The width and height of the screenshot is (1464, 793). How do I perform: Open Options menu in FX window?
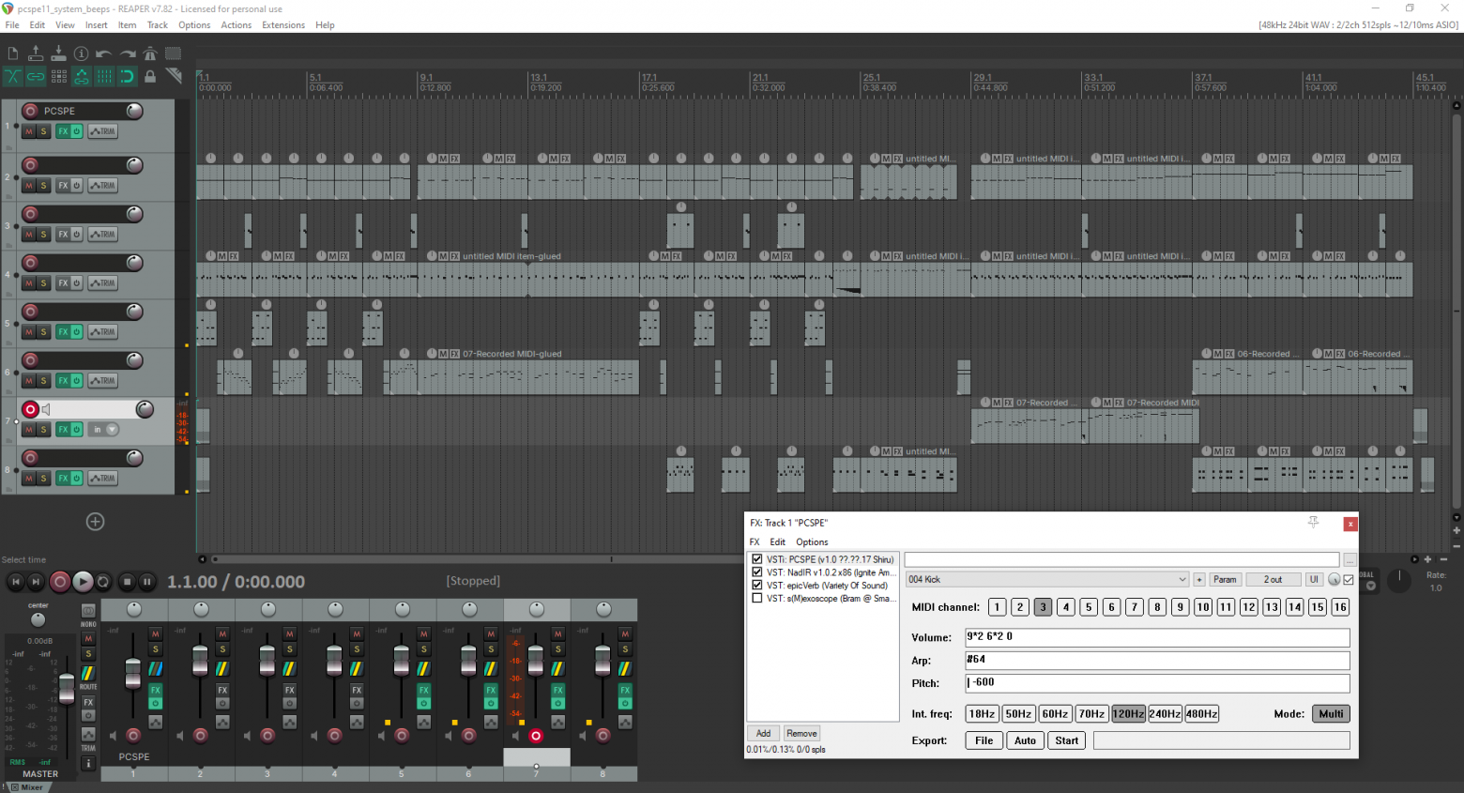point(812,542)
